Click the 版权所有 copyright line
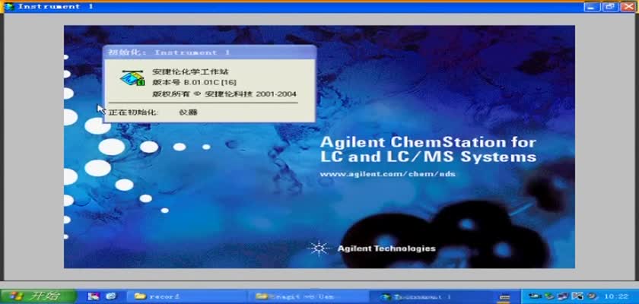 pos(224,94)
